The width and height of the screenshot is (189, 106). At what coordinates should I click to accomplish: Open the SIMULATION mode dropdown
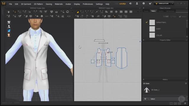tap(163, 4)
